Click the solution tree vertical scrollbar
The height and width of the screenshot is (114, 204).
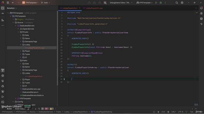coord(57,48)
